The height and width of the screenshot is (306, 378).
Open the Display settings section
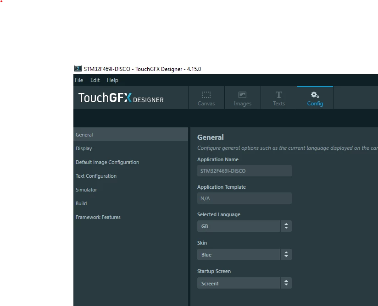pos(131,148)
